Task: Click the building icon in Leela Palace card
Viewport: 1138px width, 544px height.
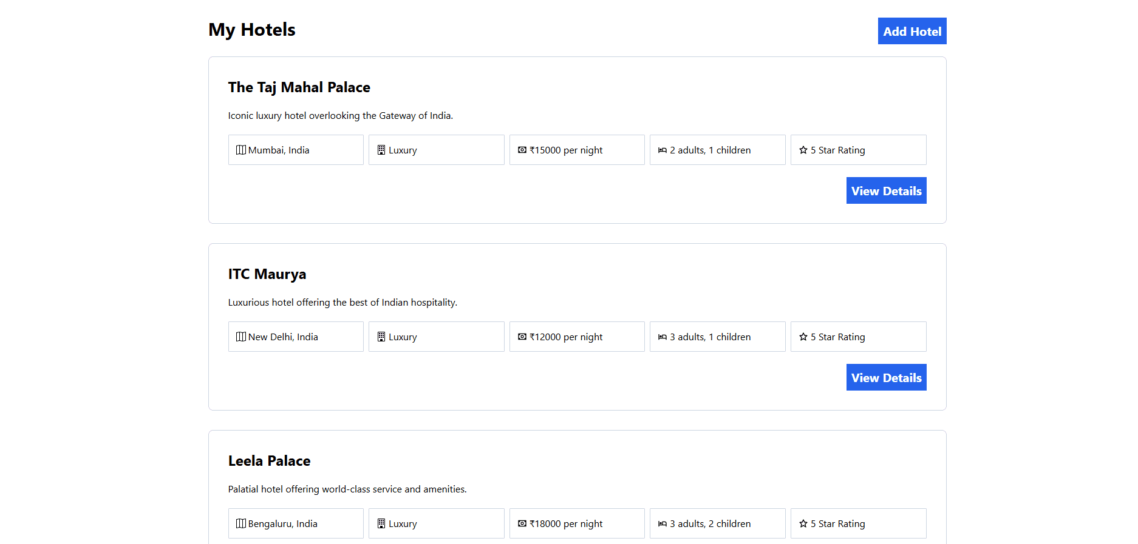Action: (x=381, y=523)
